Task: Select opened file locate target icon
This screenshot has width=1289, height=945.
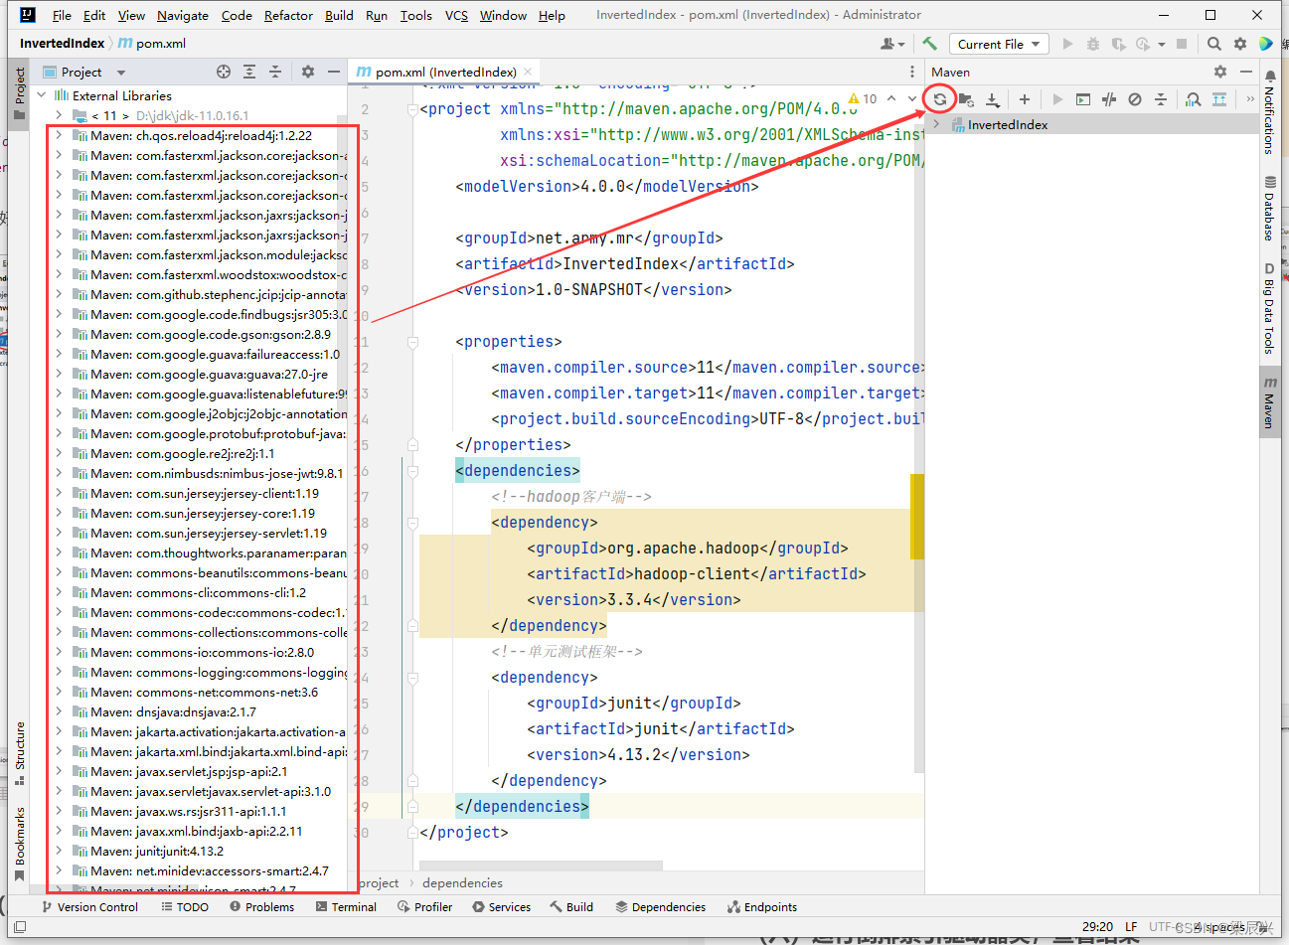Action: tap(224, 72)
